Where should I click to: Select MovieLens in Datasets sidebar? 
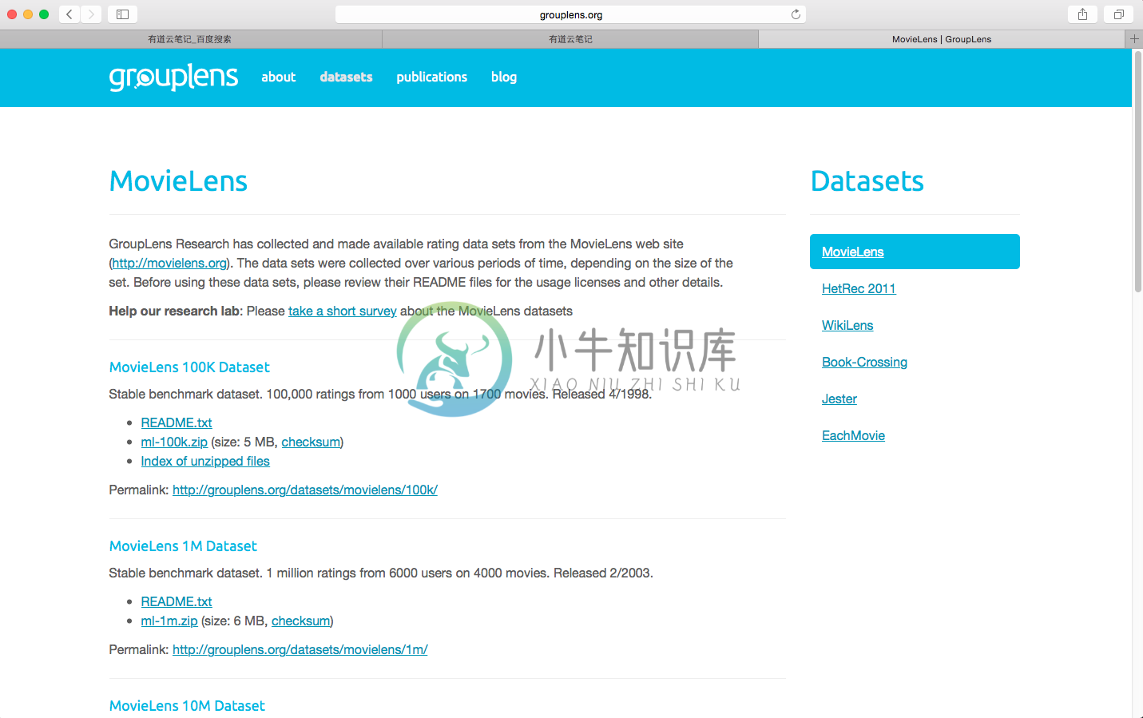pyautogui.click(x=915, y=252)
